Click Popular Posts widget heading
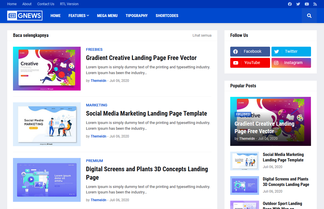324x209 pixels. (x=243, y=86)
